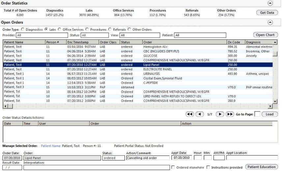The width and height of the screenshot is (283, 171).
Task: Jump to the last page of orders
Action: tap(230, 114)
